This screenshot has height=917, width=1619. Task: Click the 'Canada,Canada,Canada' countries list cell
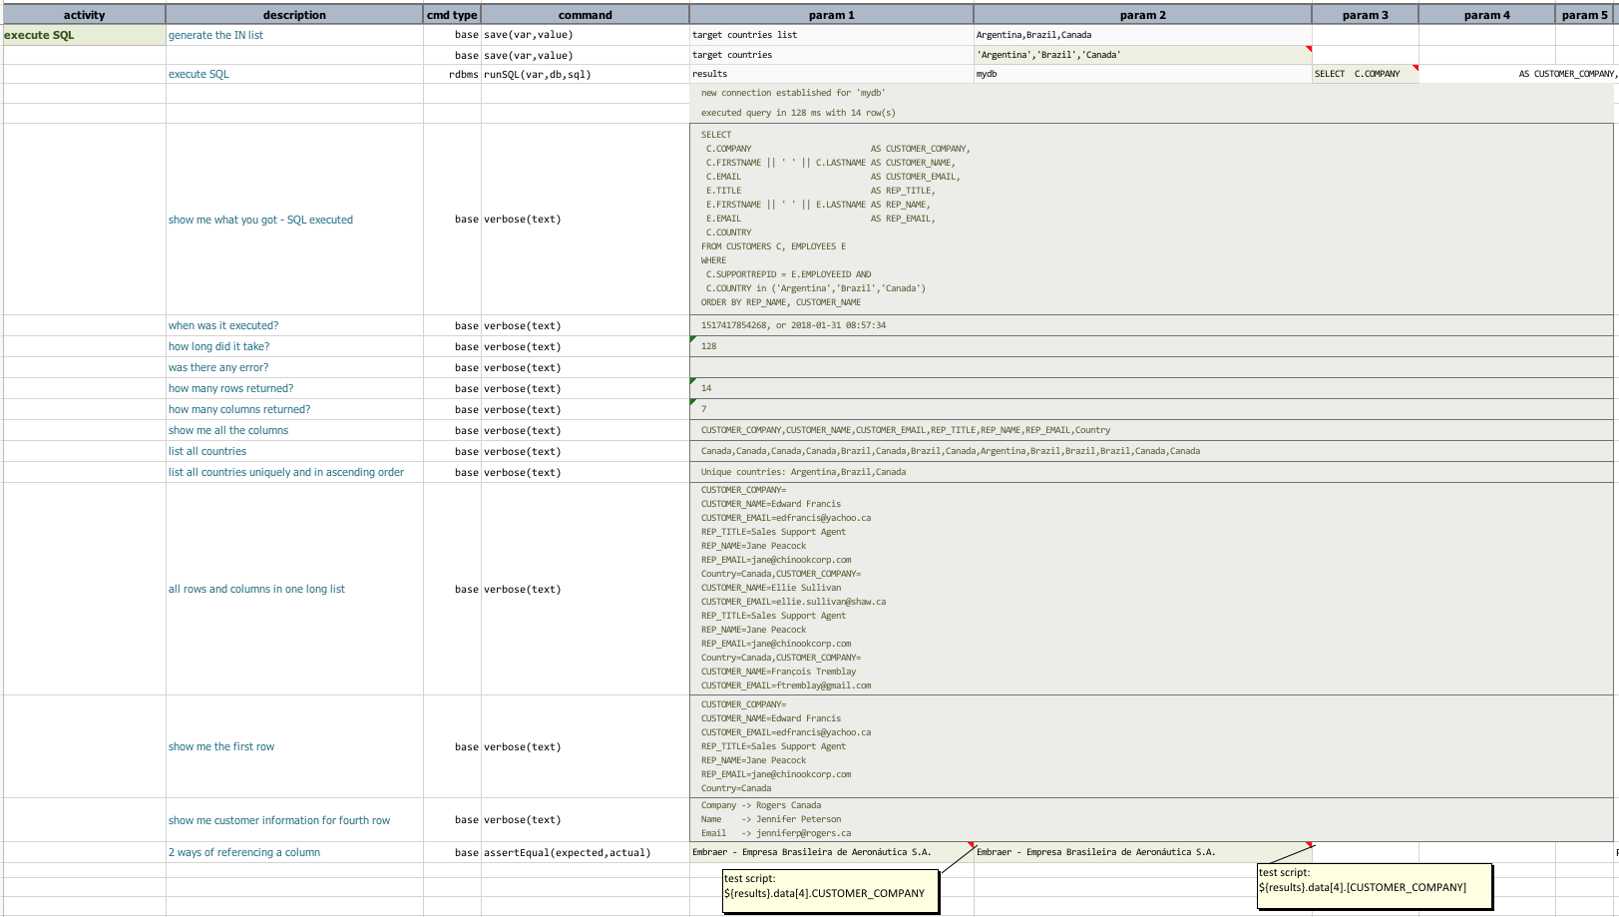[x=1151, y=451]
